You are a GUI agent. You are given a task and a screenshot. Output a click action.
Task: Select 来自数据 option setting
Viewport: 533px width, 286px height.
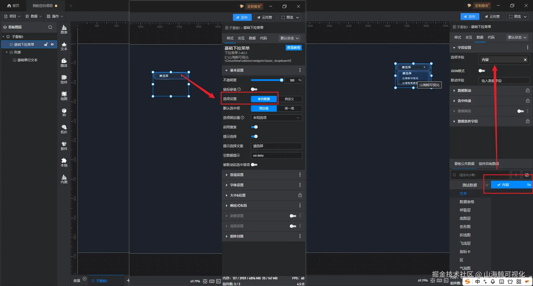(x=264, y=99)
